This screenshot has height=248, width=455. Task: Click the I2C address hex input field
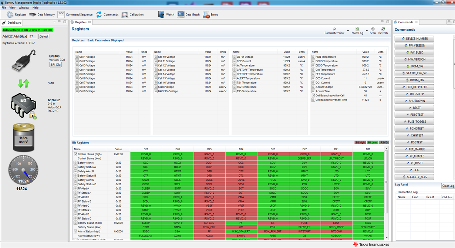point(33,37)
